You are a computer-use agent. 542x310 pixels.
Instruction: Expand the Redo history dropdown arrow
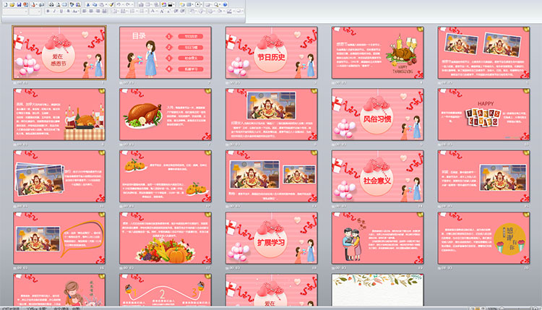pyautogui.click(x=132, y=4)
